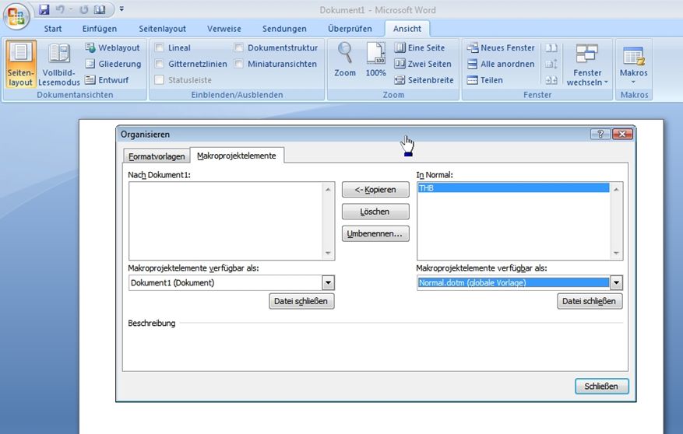This screenshot has height=434, width=683.
Task: Open the Office button menu
Action: coord(16,16)
